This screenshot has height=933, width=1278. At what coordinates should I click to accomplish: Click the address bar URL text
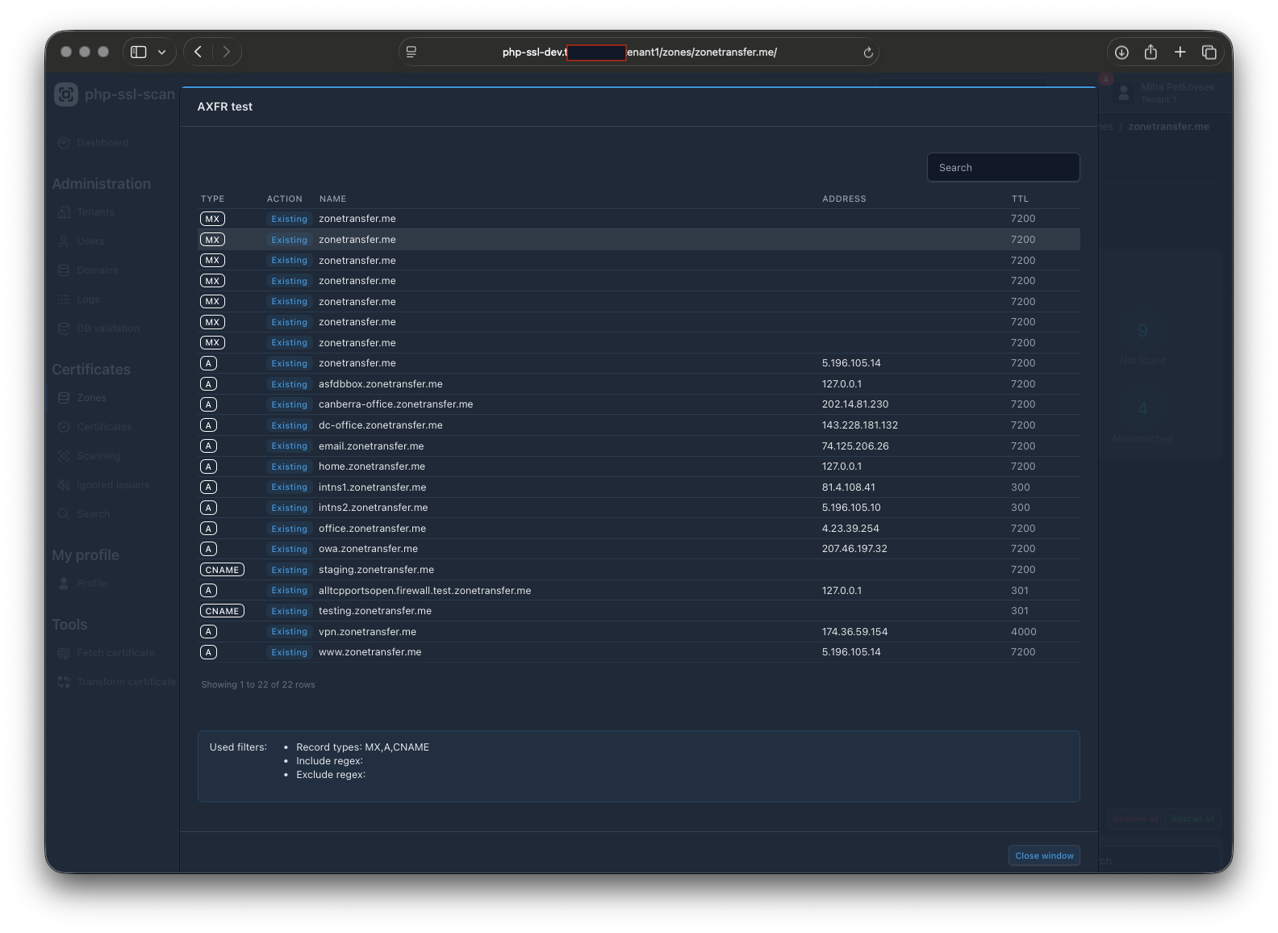click(x=639, y=52)
